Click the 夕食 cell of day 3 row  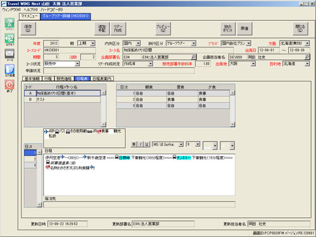click(x=214, y=106)
